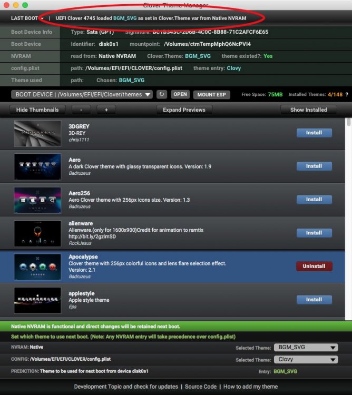Install the applestyle theme

(x=314, y=300)
